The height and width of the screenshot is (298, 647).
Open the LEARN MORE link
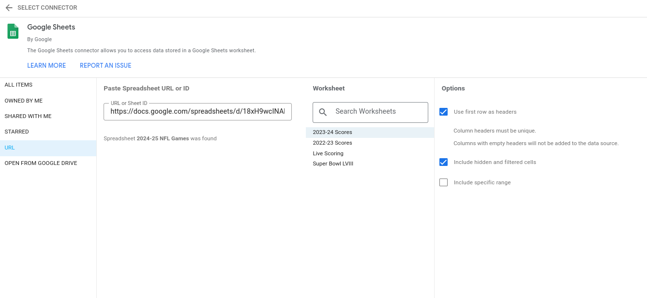click(46, 65)
